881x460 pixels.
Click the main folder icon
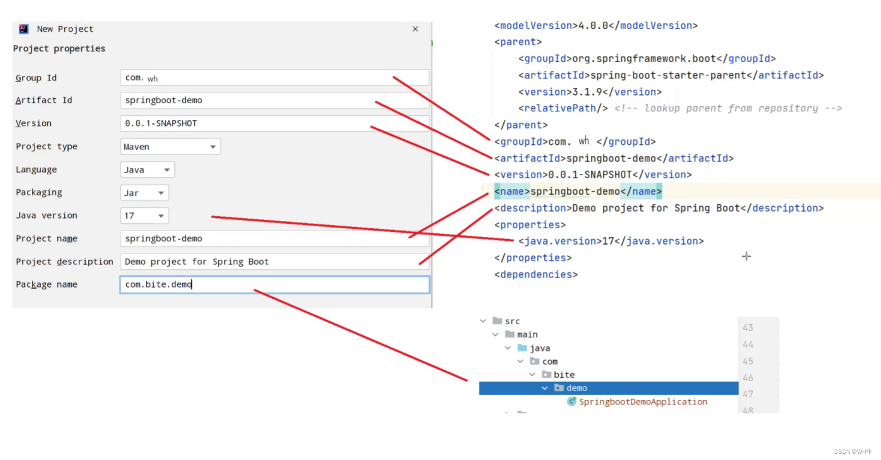coord(510,334)
